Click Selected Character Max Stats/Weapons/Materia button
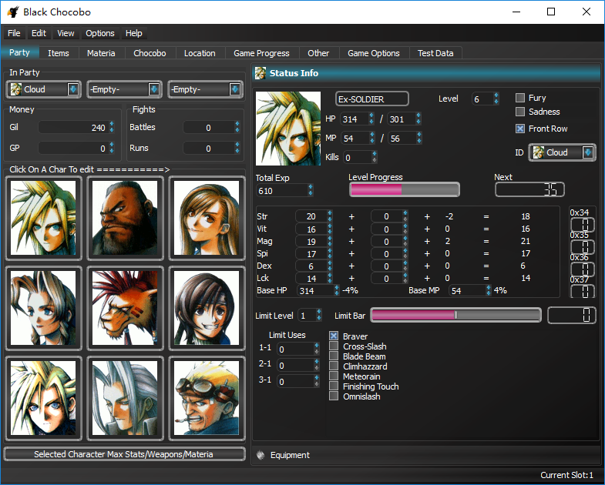Screen dimensions: 605x485 coord(124,454)
